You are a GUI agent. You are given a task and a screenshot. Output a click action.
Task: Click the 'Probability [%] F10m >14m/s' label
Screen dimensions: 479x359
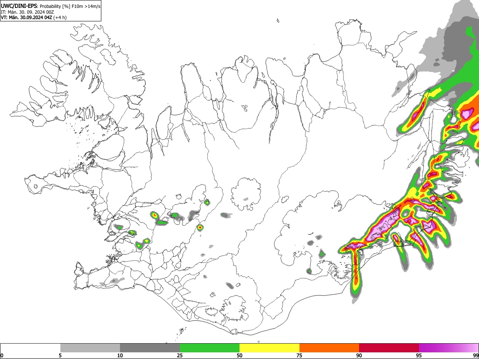70,6
